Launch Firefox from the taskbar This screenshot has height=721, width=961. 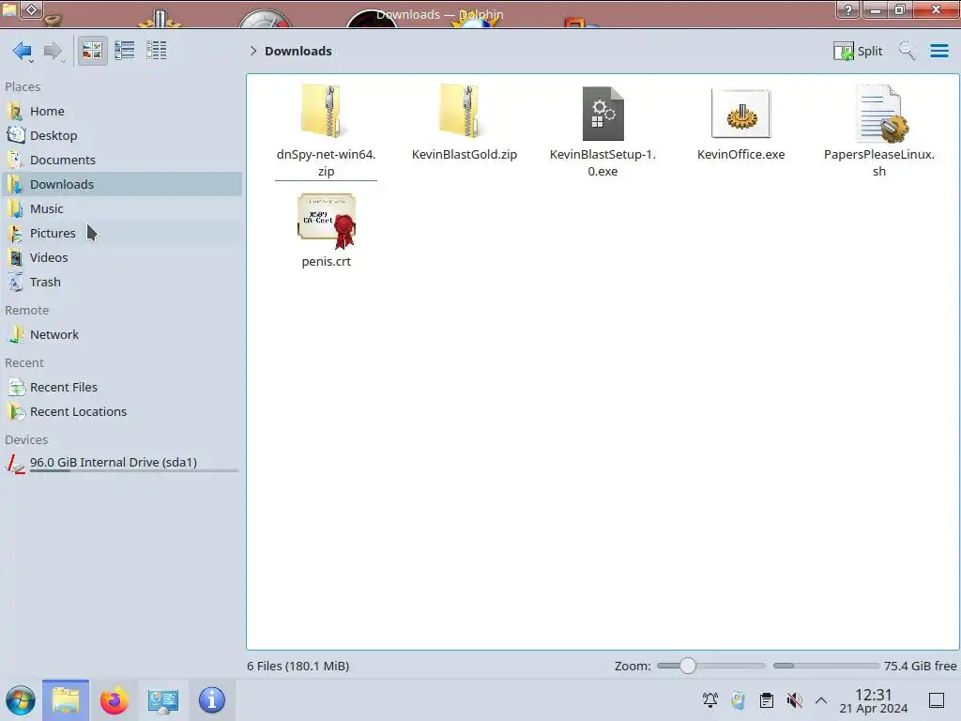click(x=114, y=700)
